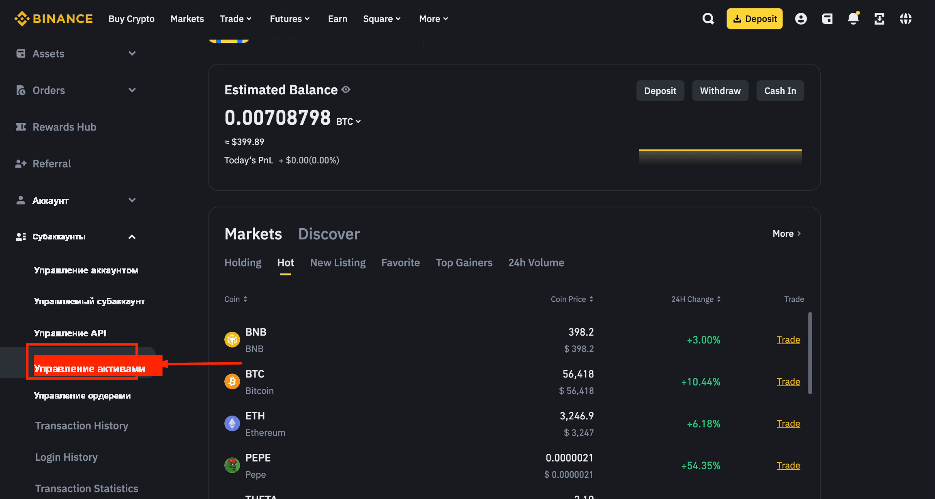Click the Субаккаунты group icon
The height and width of the screenshot is (499, 935).
pyautogui.click(x=21, y=237)
